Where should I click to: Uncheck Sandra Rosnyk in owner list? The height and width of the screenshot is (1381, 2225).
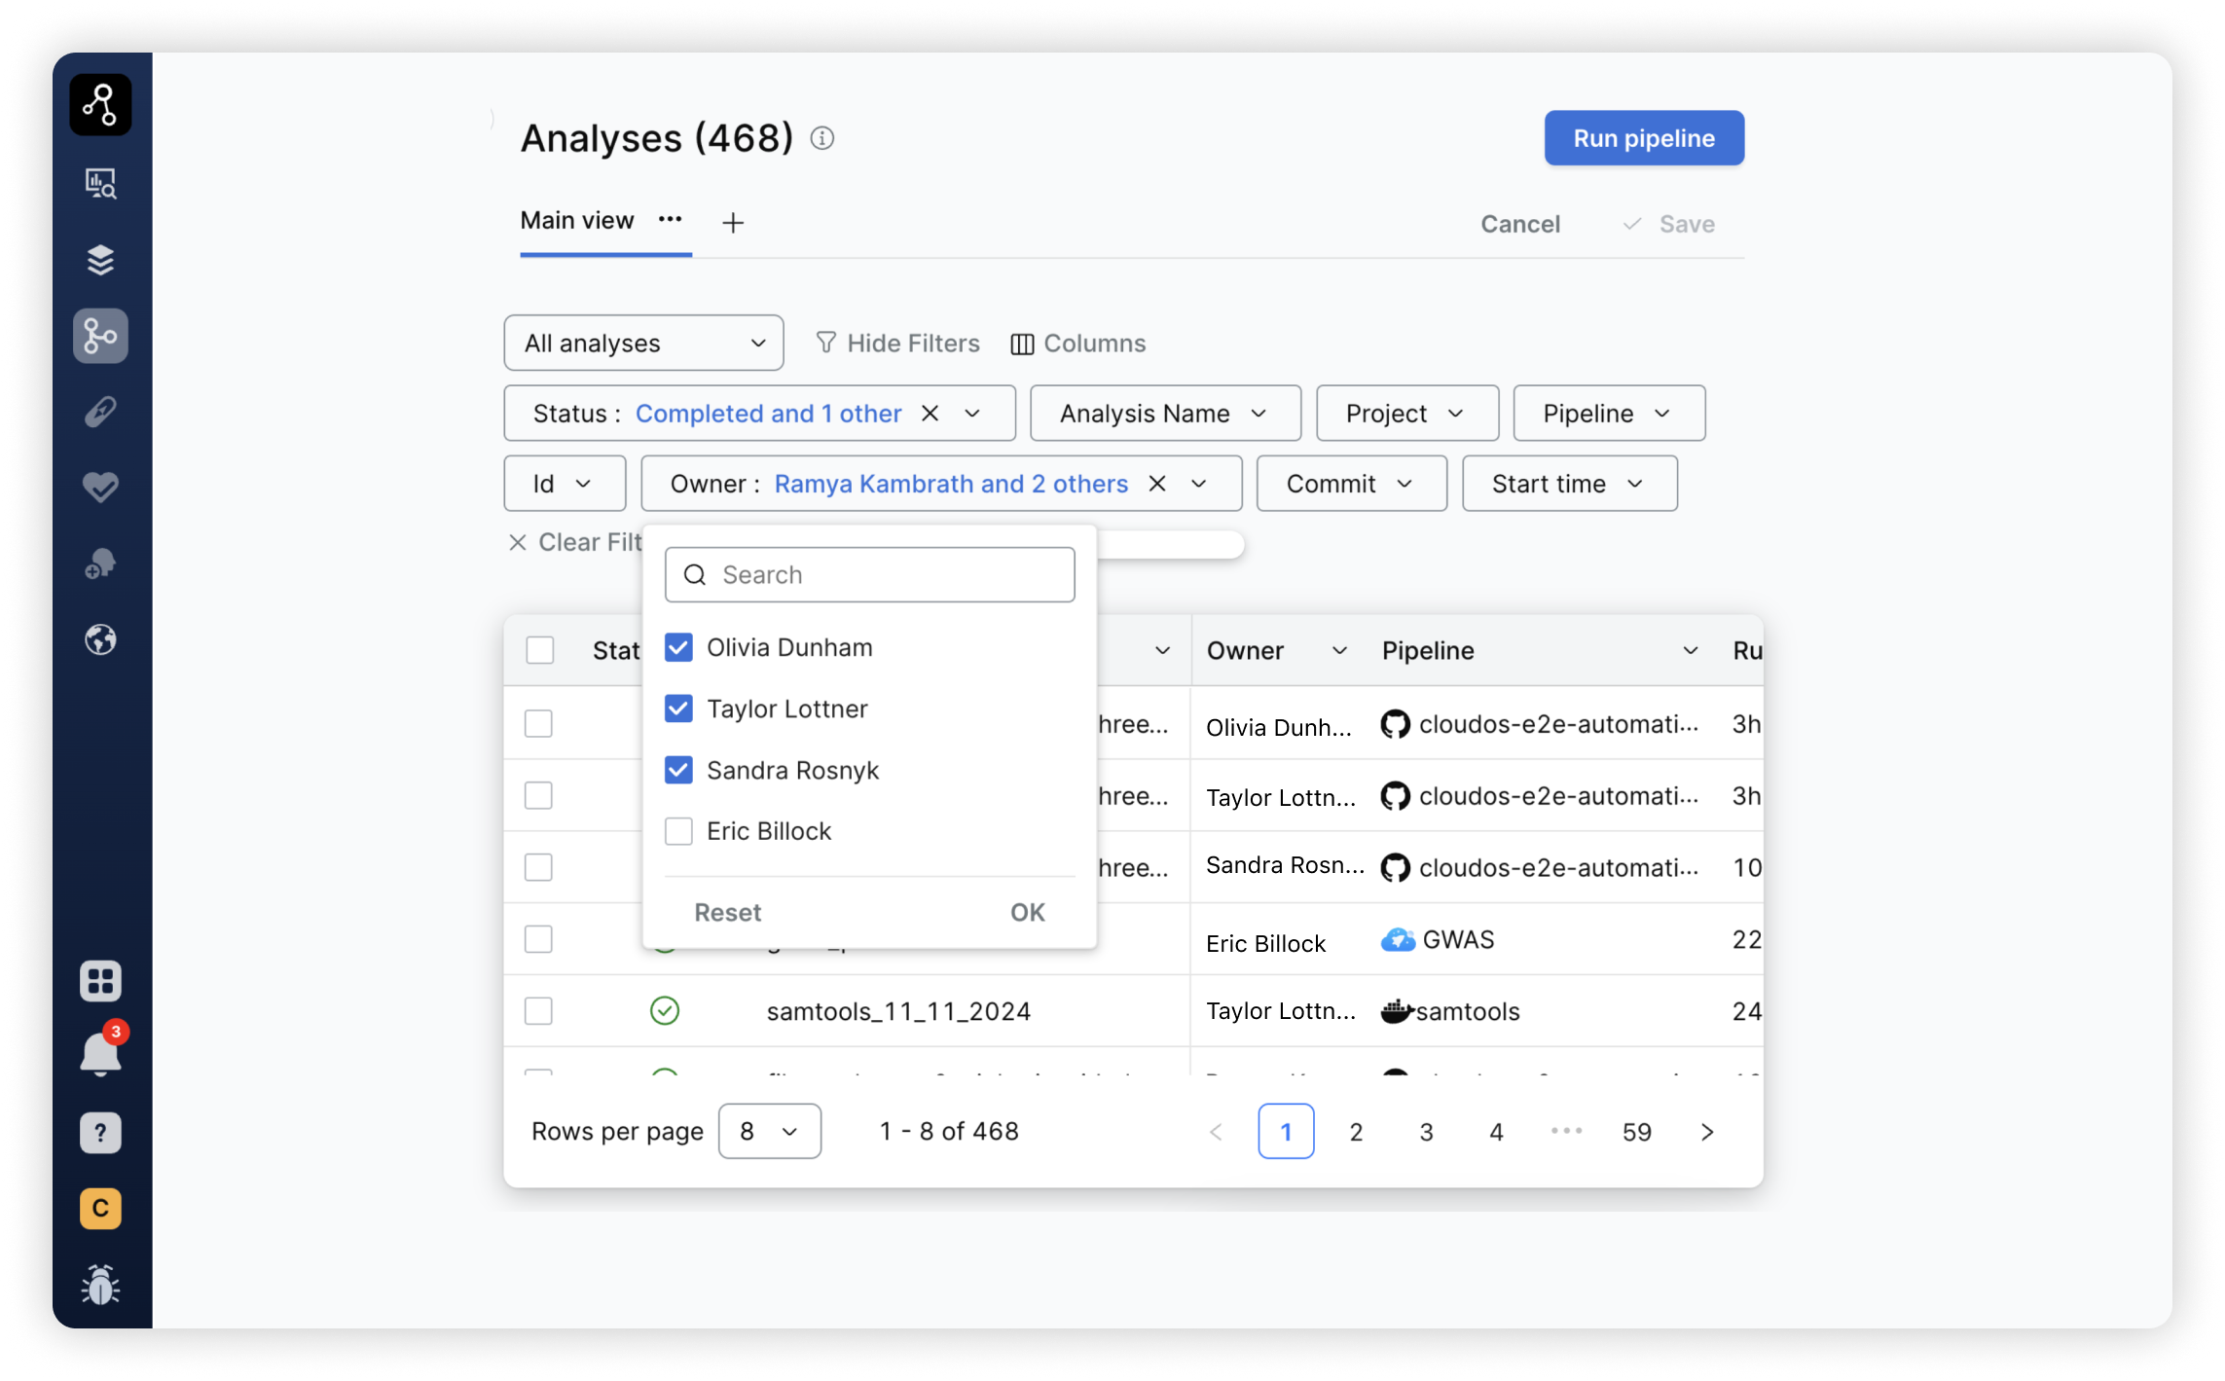(678, 770)
